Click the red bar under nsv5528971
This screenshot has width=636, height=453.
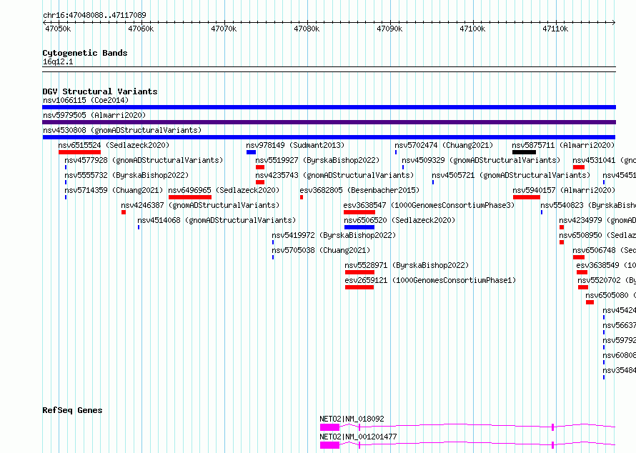359,272
